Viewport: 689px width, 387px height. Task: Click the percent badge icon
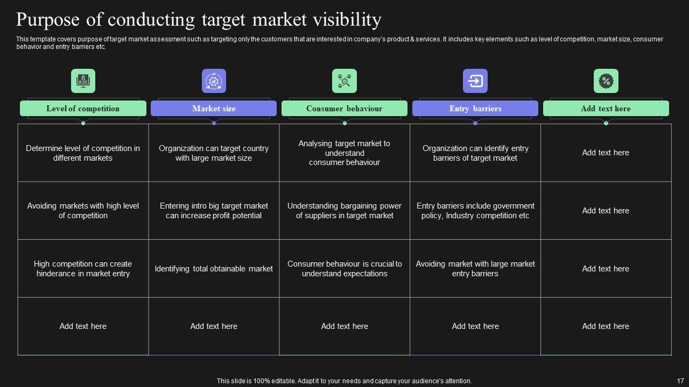coord(606,81)
